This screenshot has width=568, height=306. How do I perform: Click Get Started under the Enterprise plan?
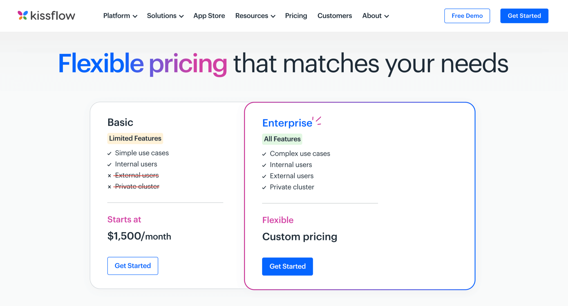tap(287, 266)
